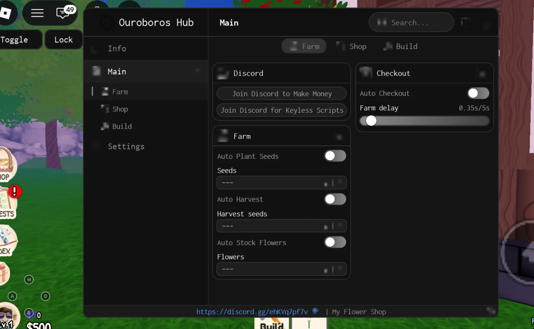Open the Settings sidebar page
The image size is (534, 329).
[146, 146]
